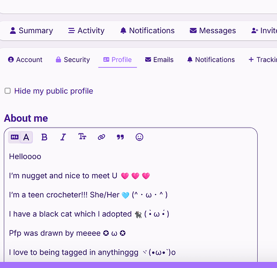This screenshot has height=268, width=277.
Task: Switch editor to rich text mode
Action: pos(26,137)
